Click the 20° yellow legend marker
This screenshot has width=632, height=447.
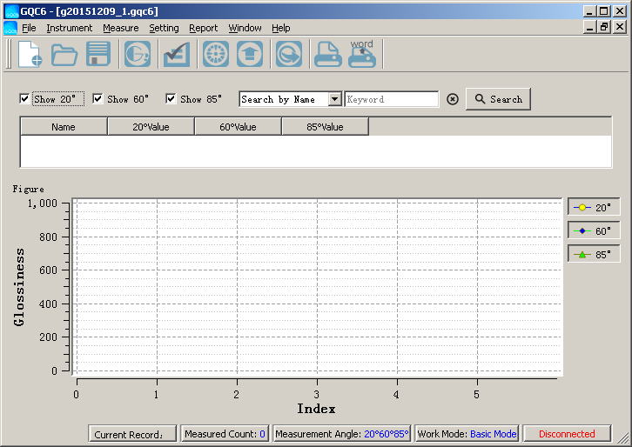click(x=582, y=207)
